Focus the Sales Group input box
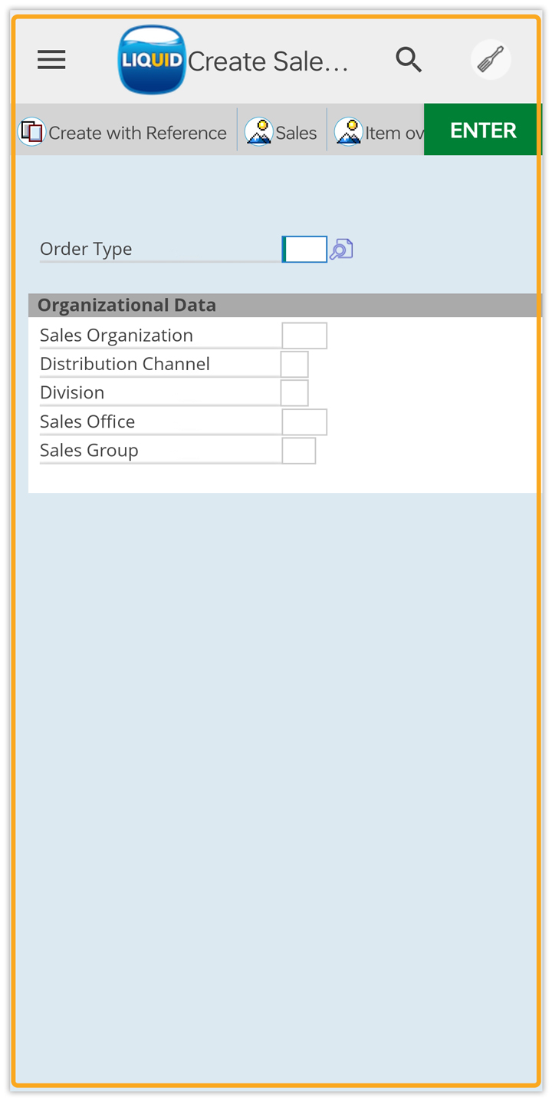 pyautogui.click(x=299, y=451)
